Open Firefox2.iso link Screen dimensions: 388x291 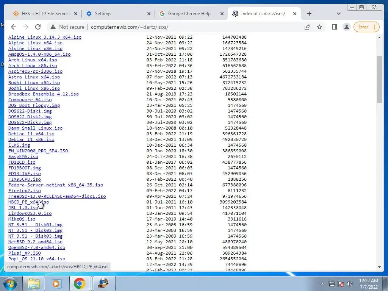coord(25,191)
